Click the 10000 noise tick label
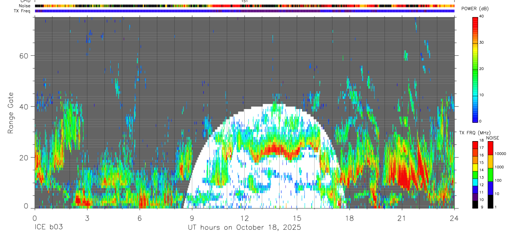511x236 pixels. (501, 154)
